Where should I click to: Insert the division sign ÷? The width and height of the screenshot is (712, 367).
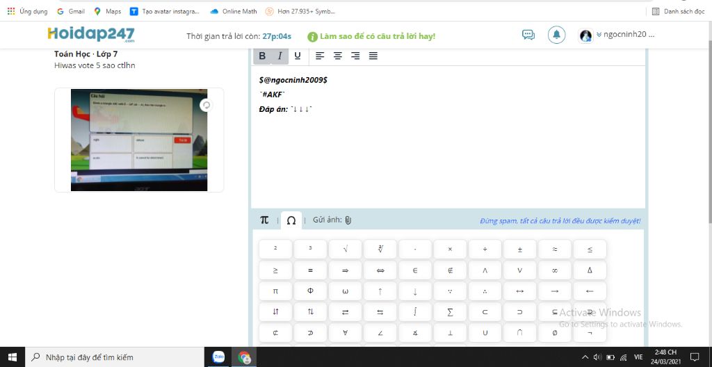click(x=485, y=250)
